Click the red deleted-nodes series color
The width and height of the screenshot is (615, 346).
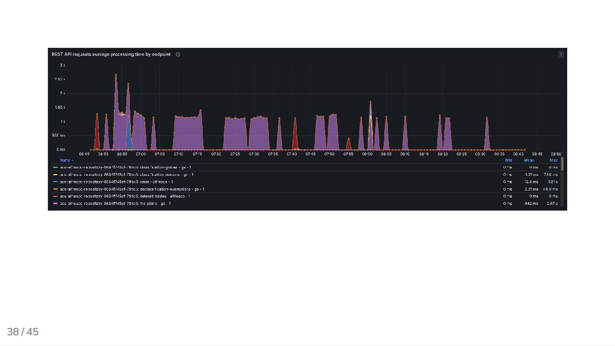tap(55, 196)
